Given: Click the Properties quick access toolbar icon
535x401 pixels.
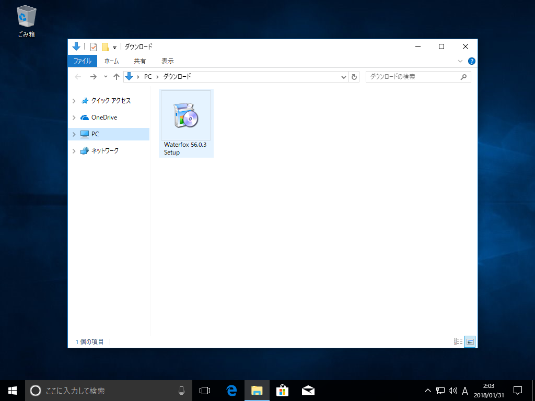Looking at the screenshot, I should coord(93,46).
